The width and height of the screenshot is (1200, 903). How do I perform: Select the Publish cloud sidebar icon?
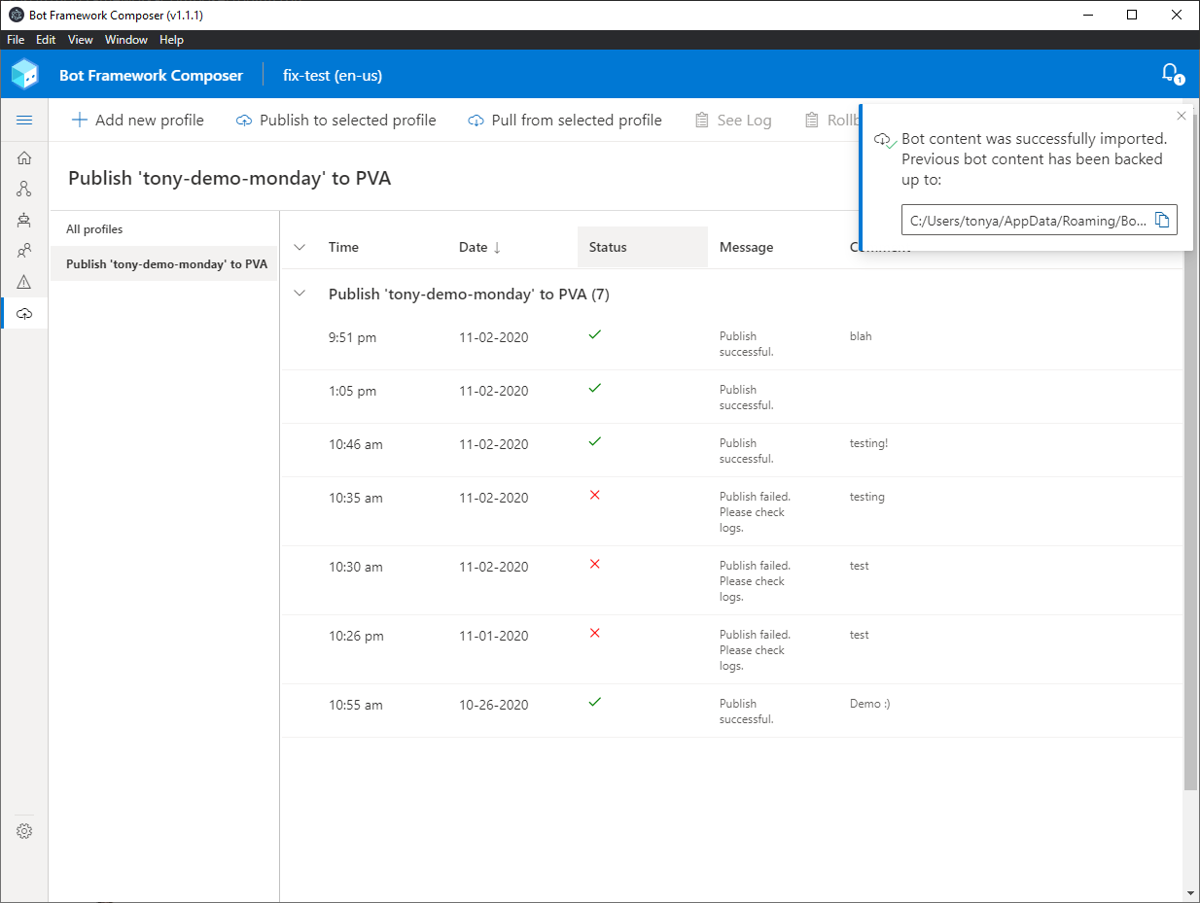pos(24,313)
